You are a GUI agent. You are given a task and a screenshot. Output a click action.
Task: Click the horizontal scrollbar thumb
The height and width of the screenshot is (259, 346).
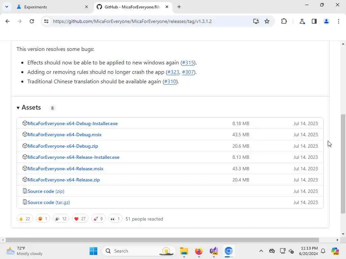click(x=162, y=240)
